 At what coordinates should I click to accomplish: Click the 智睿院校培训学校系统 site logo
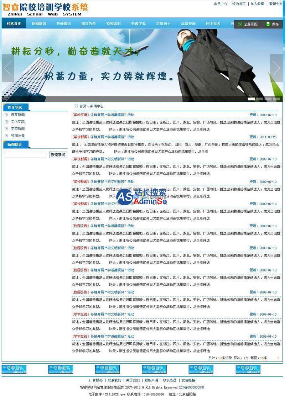click(46, 9)
